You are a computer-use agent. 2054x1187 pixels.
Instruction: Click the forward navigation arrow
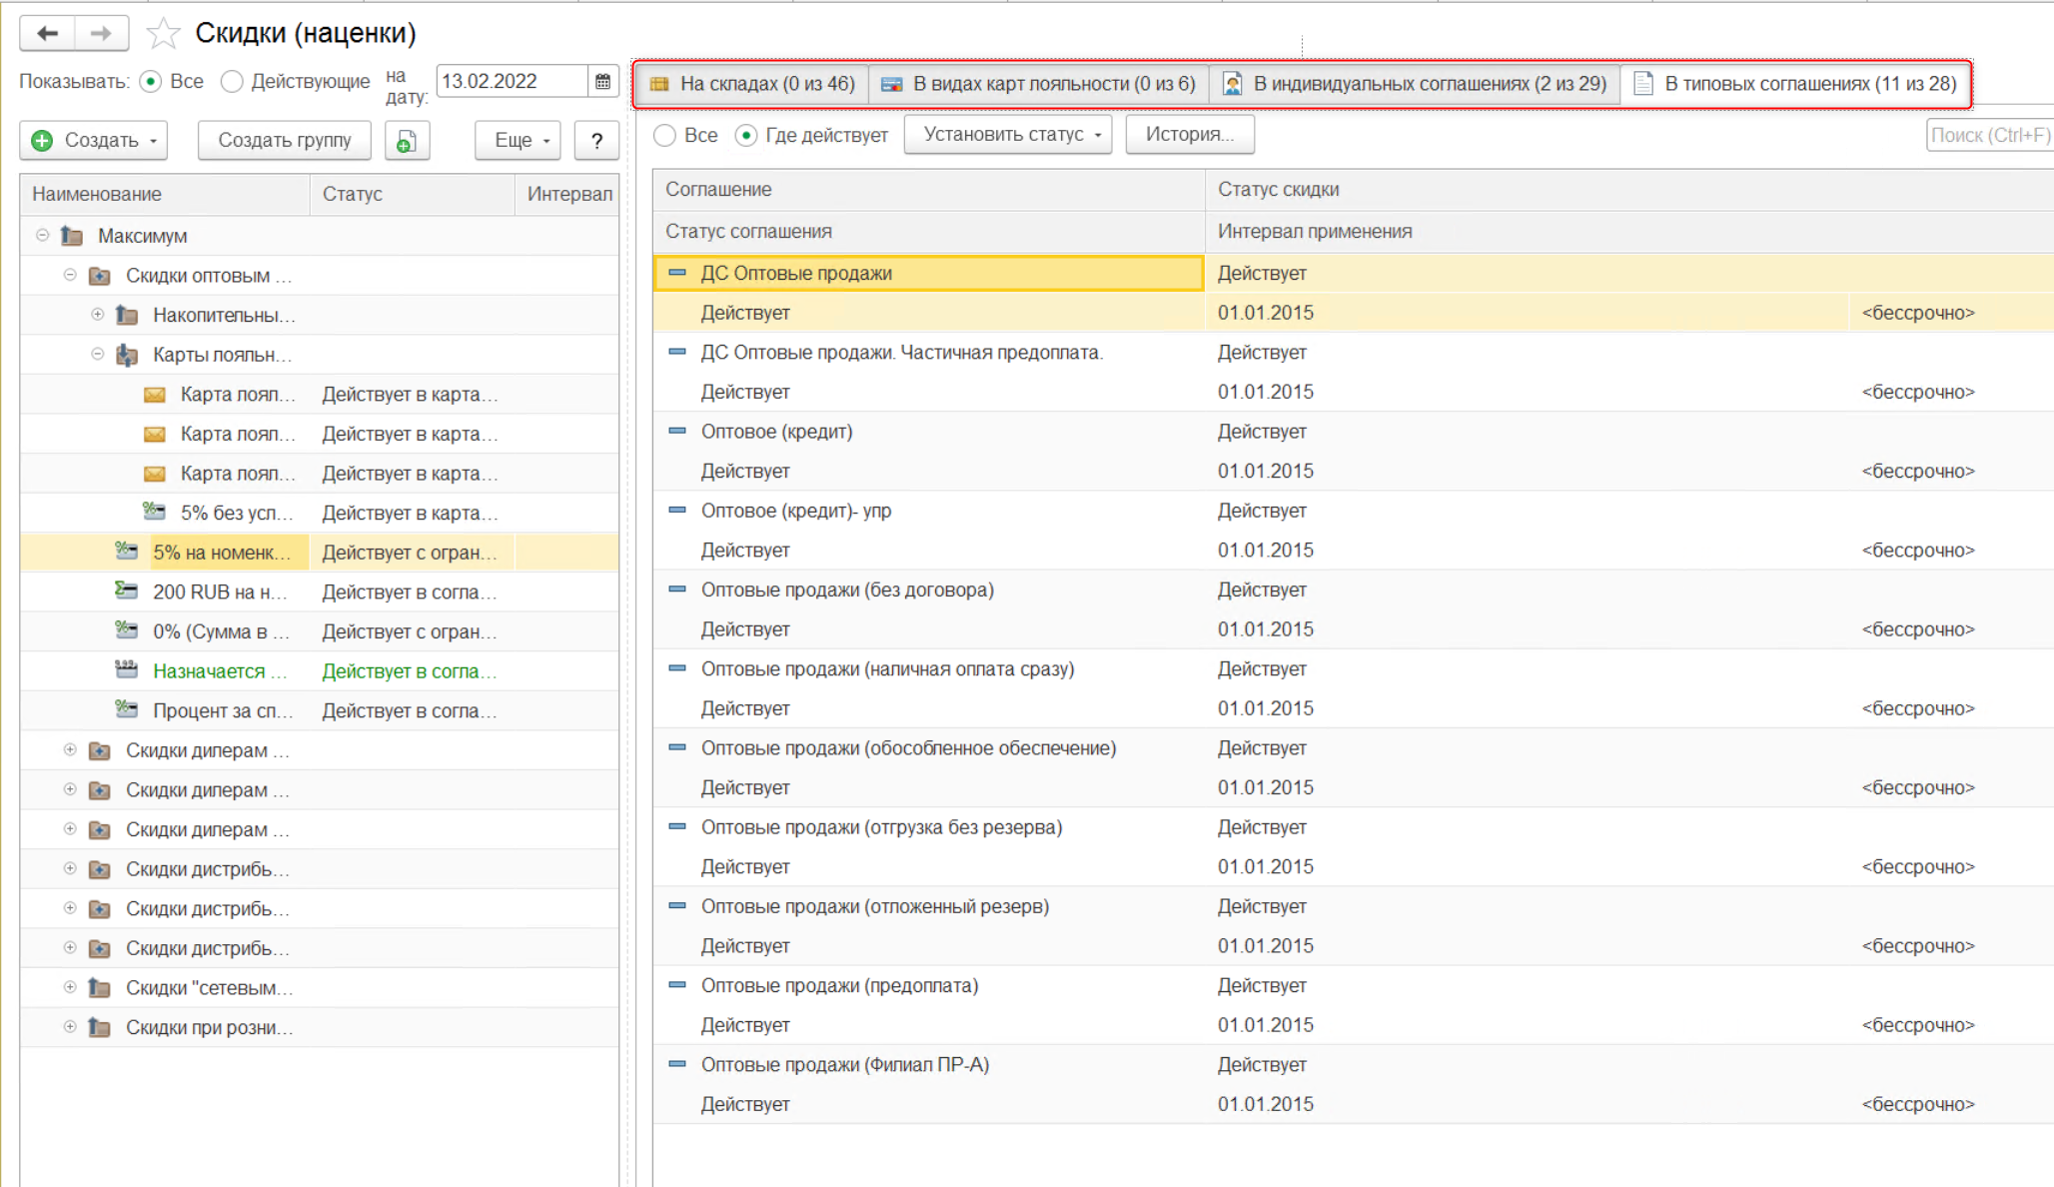pyautogui.click(x=101, y=33)
